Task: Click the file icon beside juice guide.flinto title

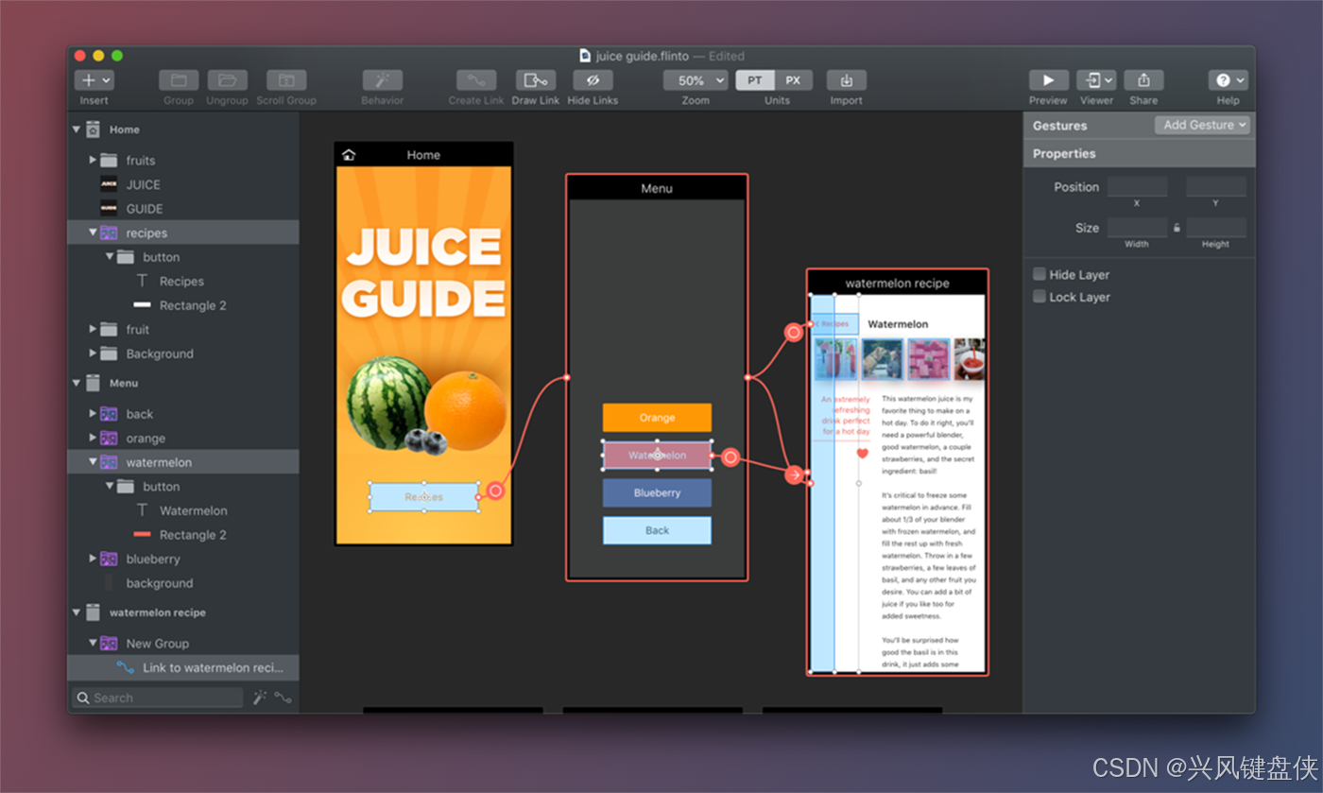Action: pyautogui.click(x=585, y=56)
